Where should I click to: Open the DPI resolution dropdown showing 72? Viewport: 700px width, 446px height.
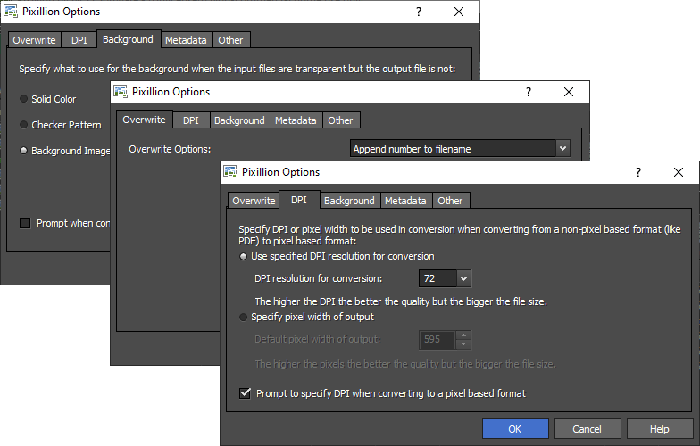pos(463,279)
